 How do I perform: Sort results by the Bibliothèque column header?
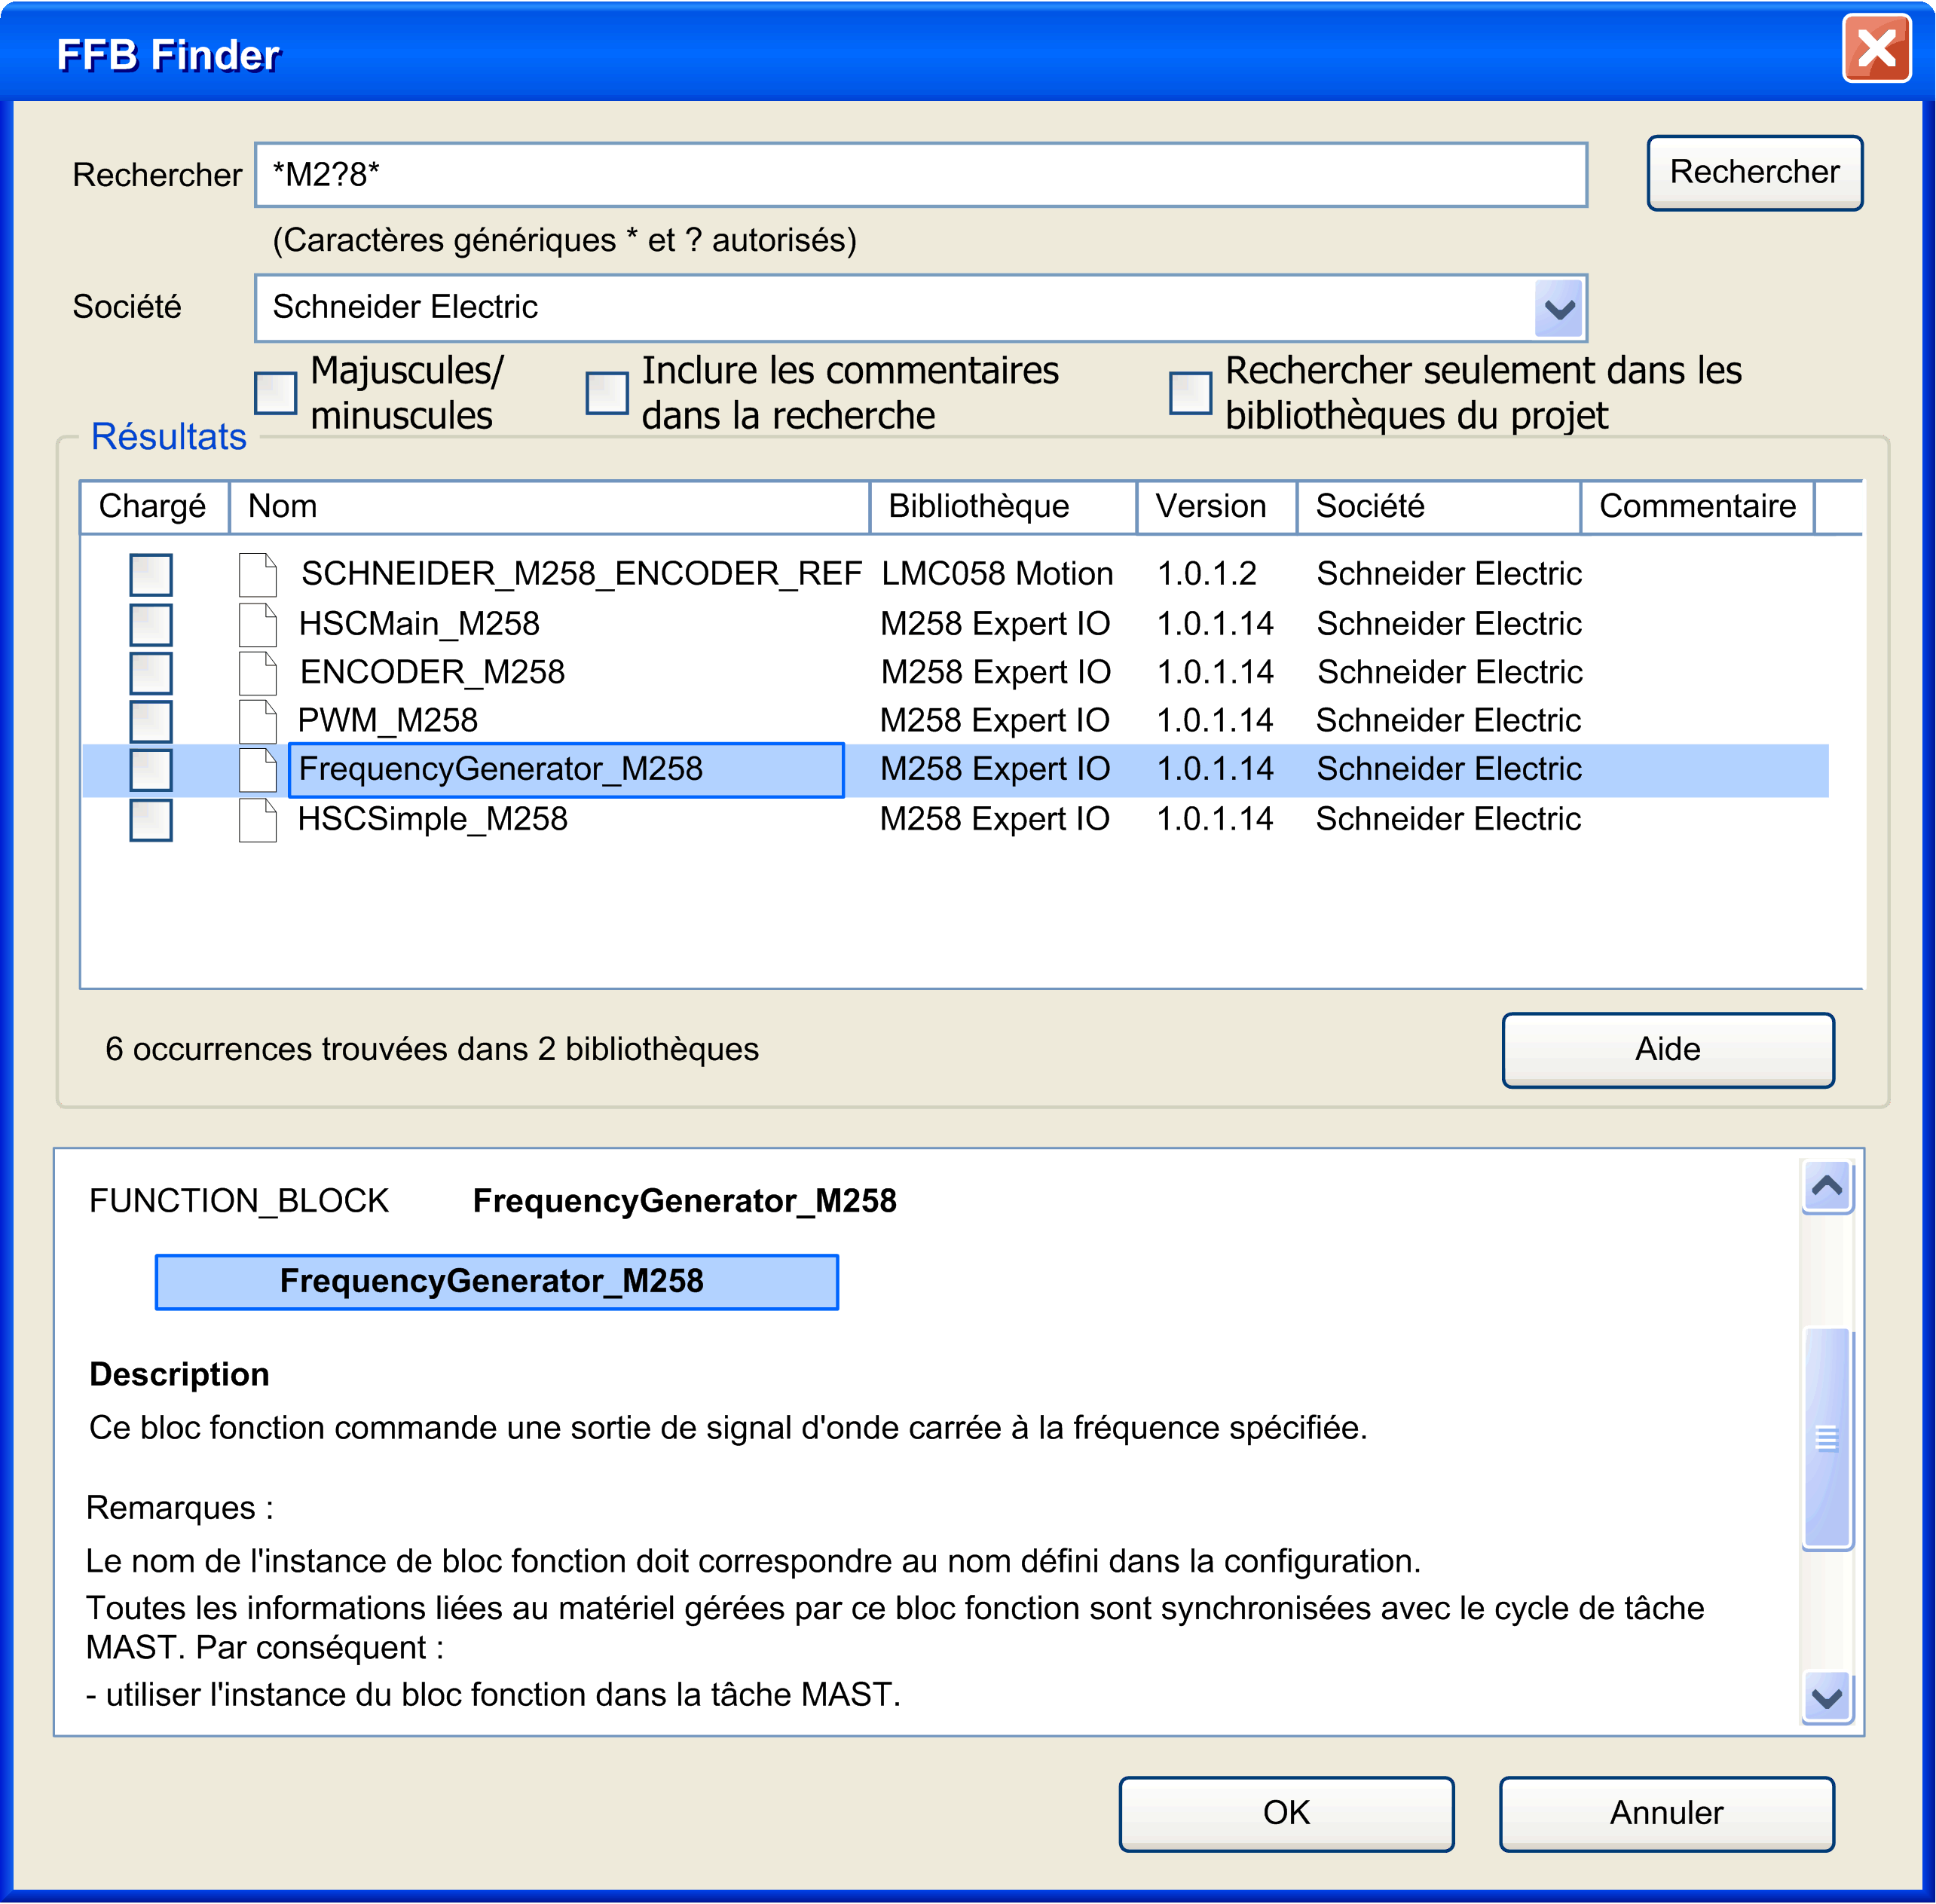point(1003,506)
